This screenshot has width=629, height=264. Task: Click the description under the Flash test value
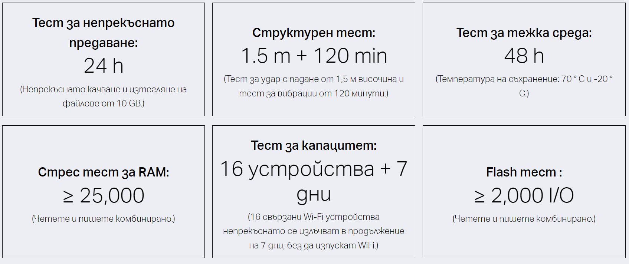point(524,219)
